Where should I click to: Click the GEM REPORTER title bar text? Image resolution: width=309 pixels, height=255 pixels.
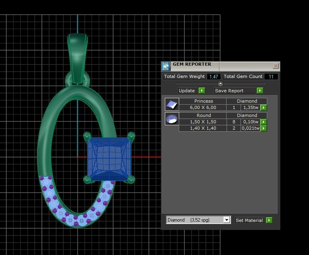[x=192, y=64]
